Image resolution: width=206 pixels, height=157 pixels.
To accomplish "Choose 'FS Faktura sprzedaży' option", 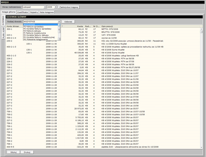I will coord(40,27).
